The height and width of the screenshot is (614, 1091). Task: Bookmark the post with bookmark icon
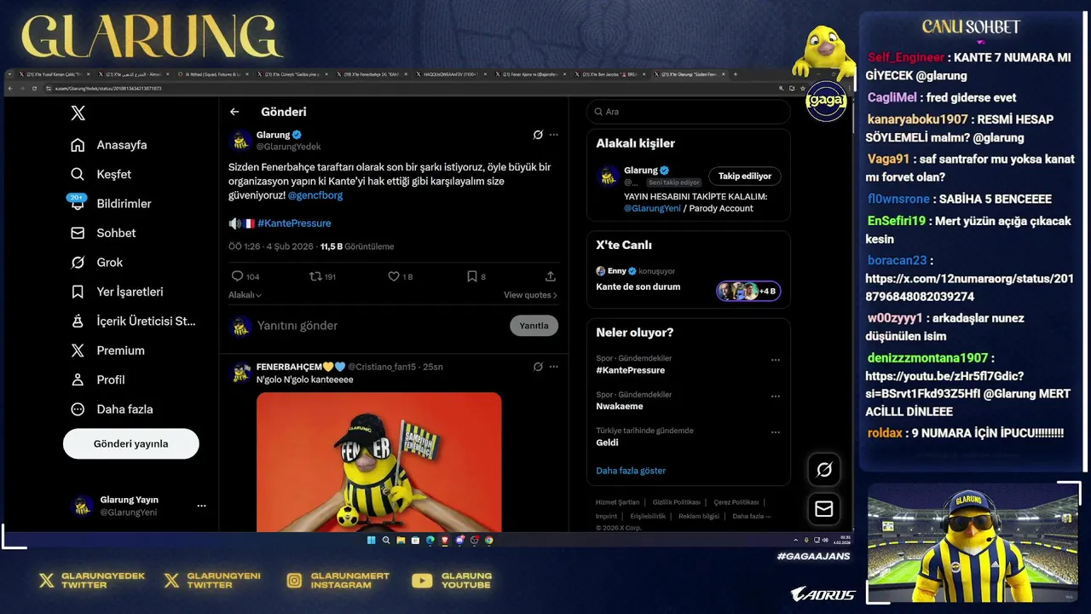471,276
